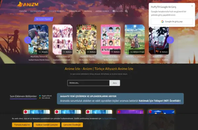198x130 pixels.
Task: Open TAVSİYE ROBOTU page
Action: pos(57,11)
